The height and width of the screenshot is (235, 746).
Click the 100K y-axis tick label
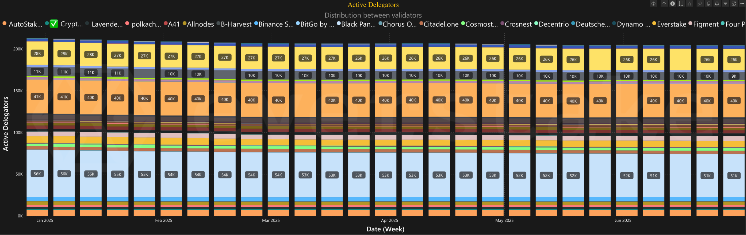click(x=18, y=132)
